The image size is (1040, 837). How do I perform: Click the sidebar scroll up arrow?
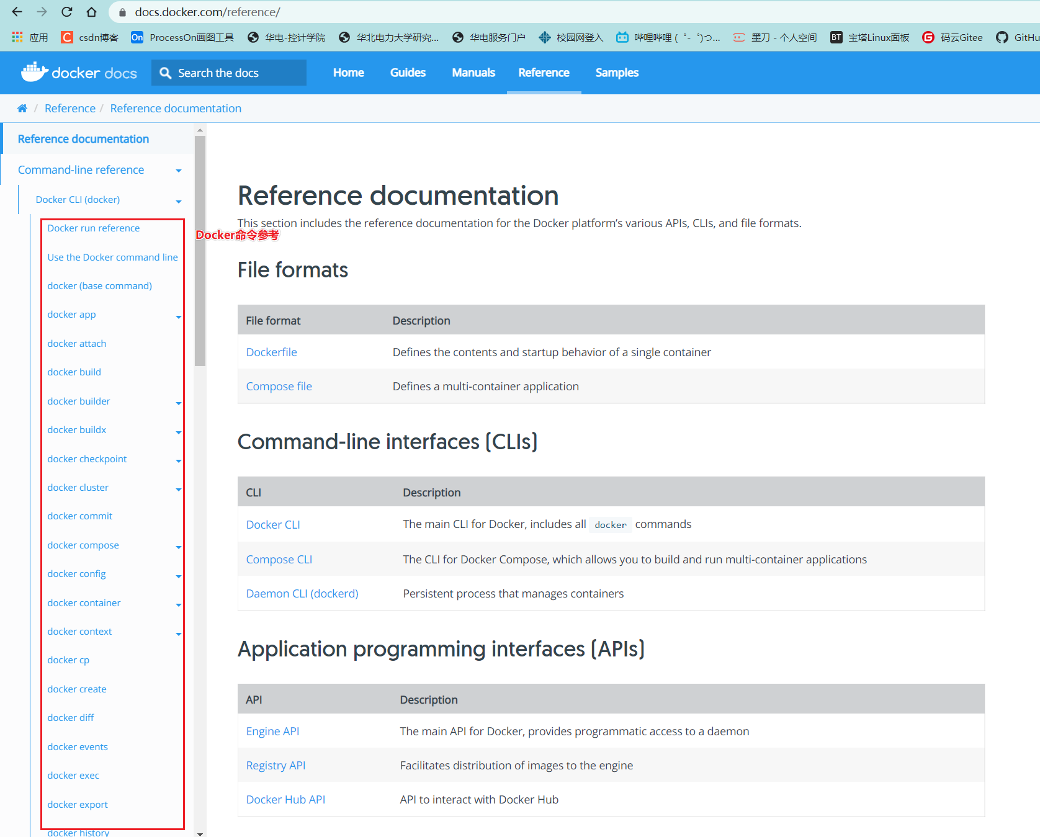(200, 130)
